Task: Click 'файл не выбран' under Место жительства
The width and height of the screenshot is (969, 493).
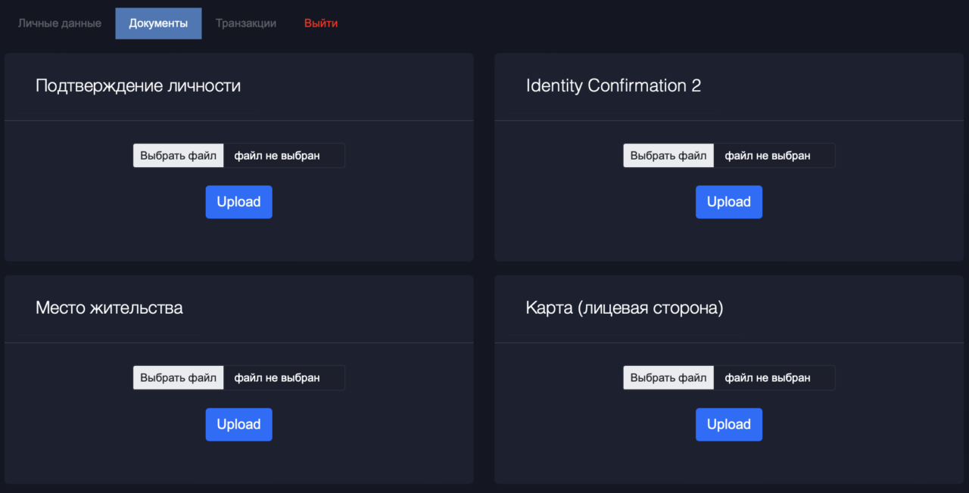Action: click(x=277, y=378)
